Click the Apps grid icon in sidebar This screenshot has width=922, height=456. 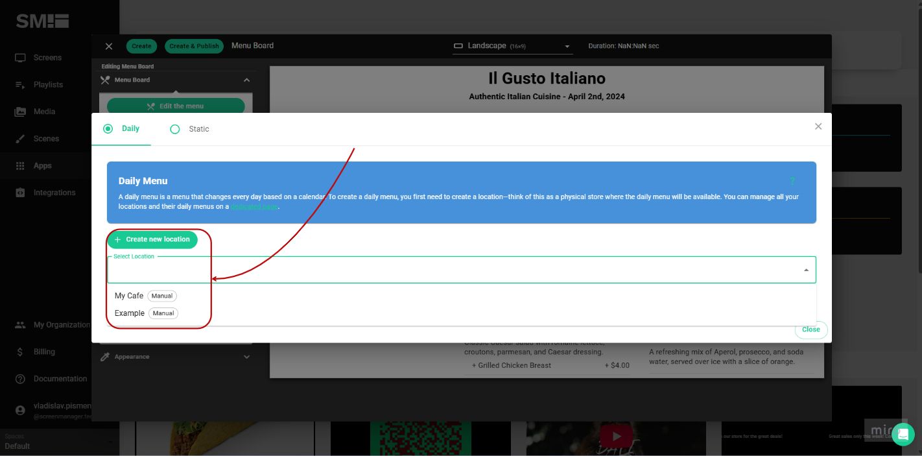pos(20,166)
